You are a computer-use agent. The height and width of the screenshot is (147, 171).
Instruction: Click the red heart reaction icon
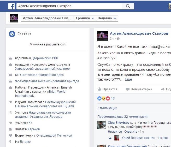[x=108, y=98]
